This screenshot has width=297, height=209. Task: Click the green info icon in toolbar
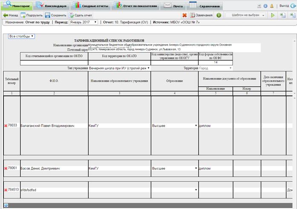[x=219, y=15]
